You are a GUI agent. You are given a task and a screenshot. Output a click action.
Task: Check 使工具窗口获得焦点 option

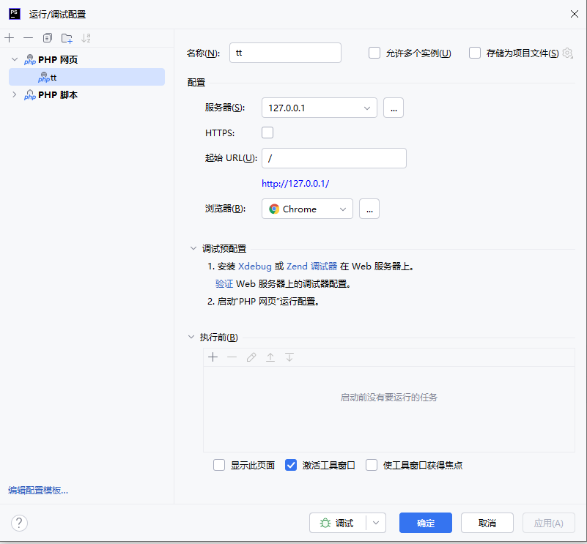coord(372,465)
